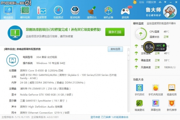Open 清理优化 cleanup broom tool
180x120 pixels.
point(91,12)
